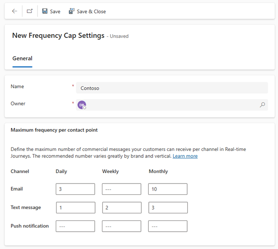
Task: Edit the Push notification Monthly cap field
Action: pos(168,226)
